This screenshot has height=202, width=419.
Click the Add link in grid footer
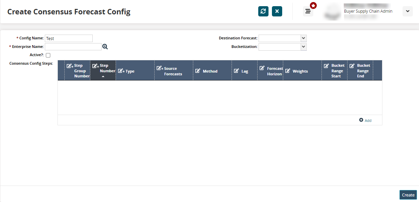pos(368,121)
